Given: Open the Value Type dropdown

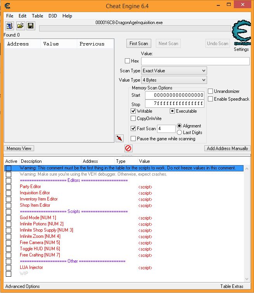Looking at the screenshot, I should (x=174, y=80).
